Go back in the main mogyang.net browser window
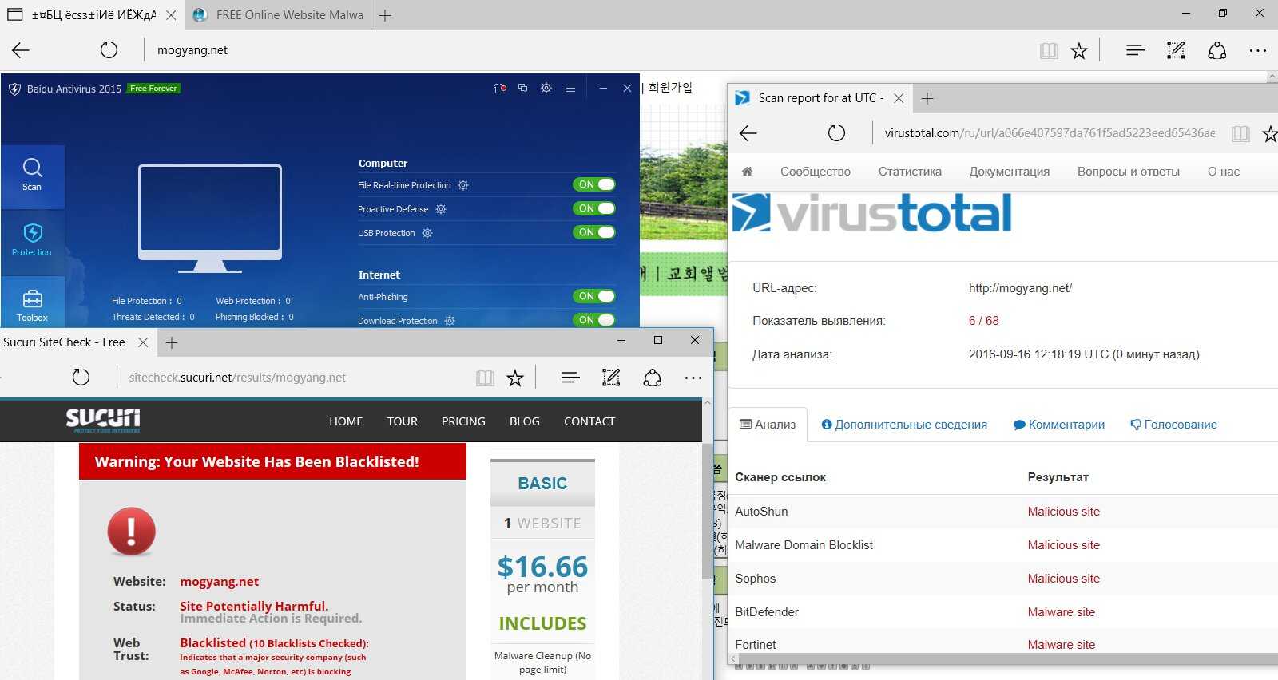Viewport: 1278px width, 680px height. point(21,50)
